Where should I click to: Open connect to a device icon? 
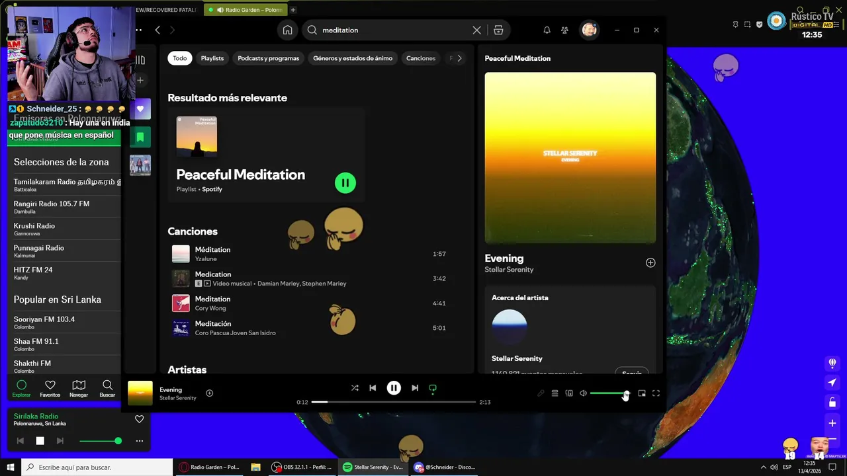[569, 393]
